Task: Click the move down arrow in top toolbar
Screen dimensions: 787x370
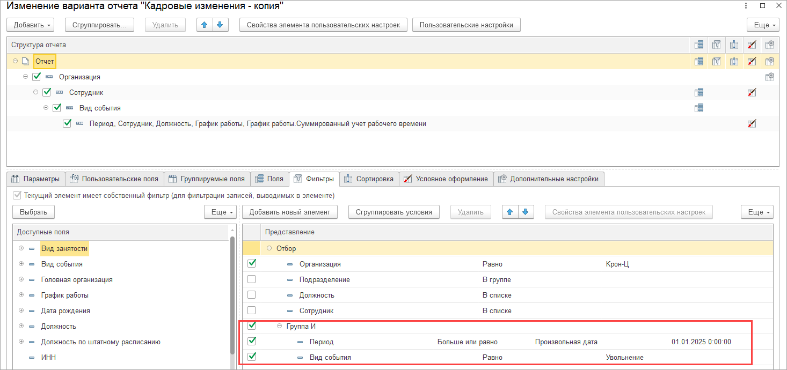Action: coord(220,25)
